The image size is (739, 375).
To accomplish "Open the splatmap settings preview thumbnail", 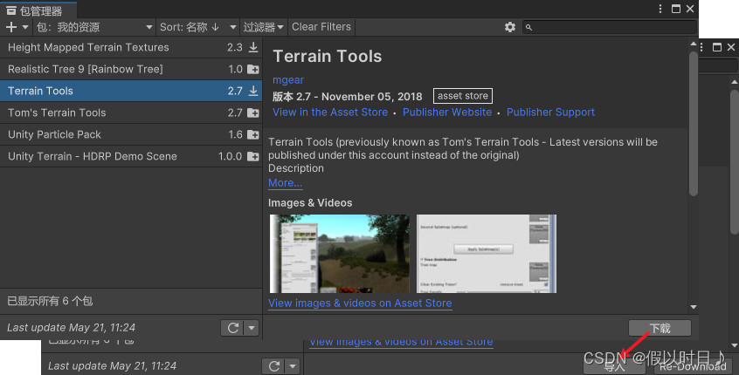I will coord(487,254).
